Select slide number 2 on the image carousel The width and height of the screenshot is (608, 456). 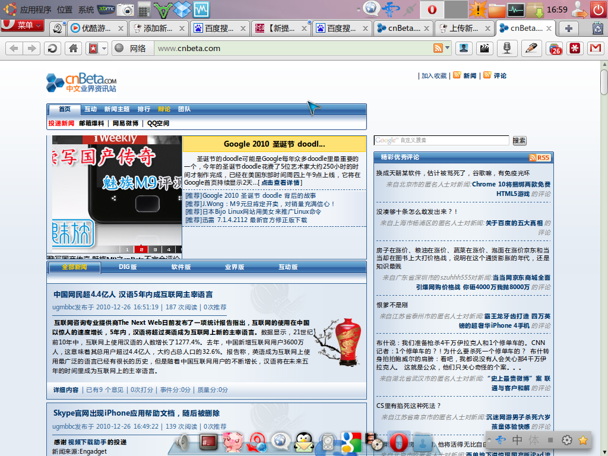[x=141, y=249]
